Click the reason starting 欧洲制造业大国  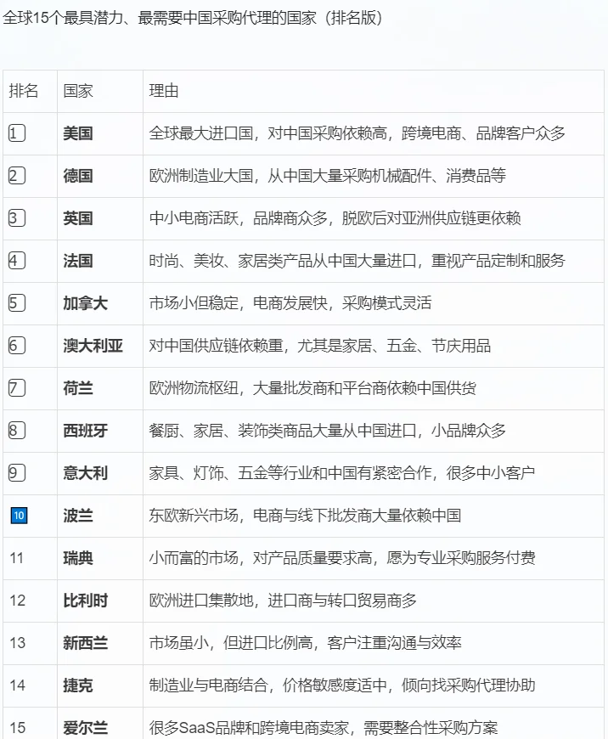coord(328,176)
